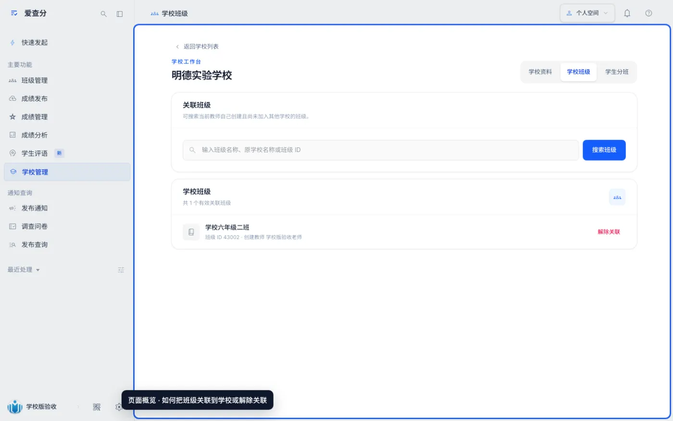
Task: Open 个人空间 workspace dropdown
Action: coord(587,13)
